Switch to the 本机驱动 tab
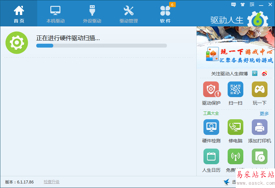 56,14
